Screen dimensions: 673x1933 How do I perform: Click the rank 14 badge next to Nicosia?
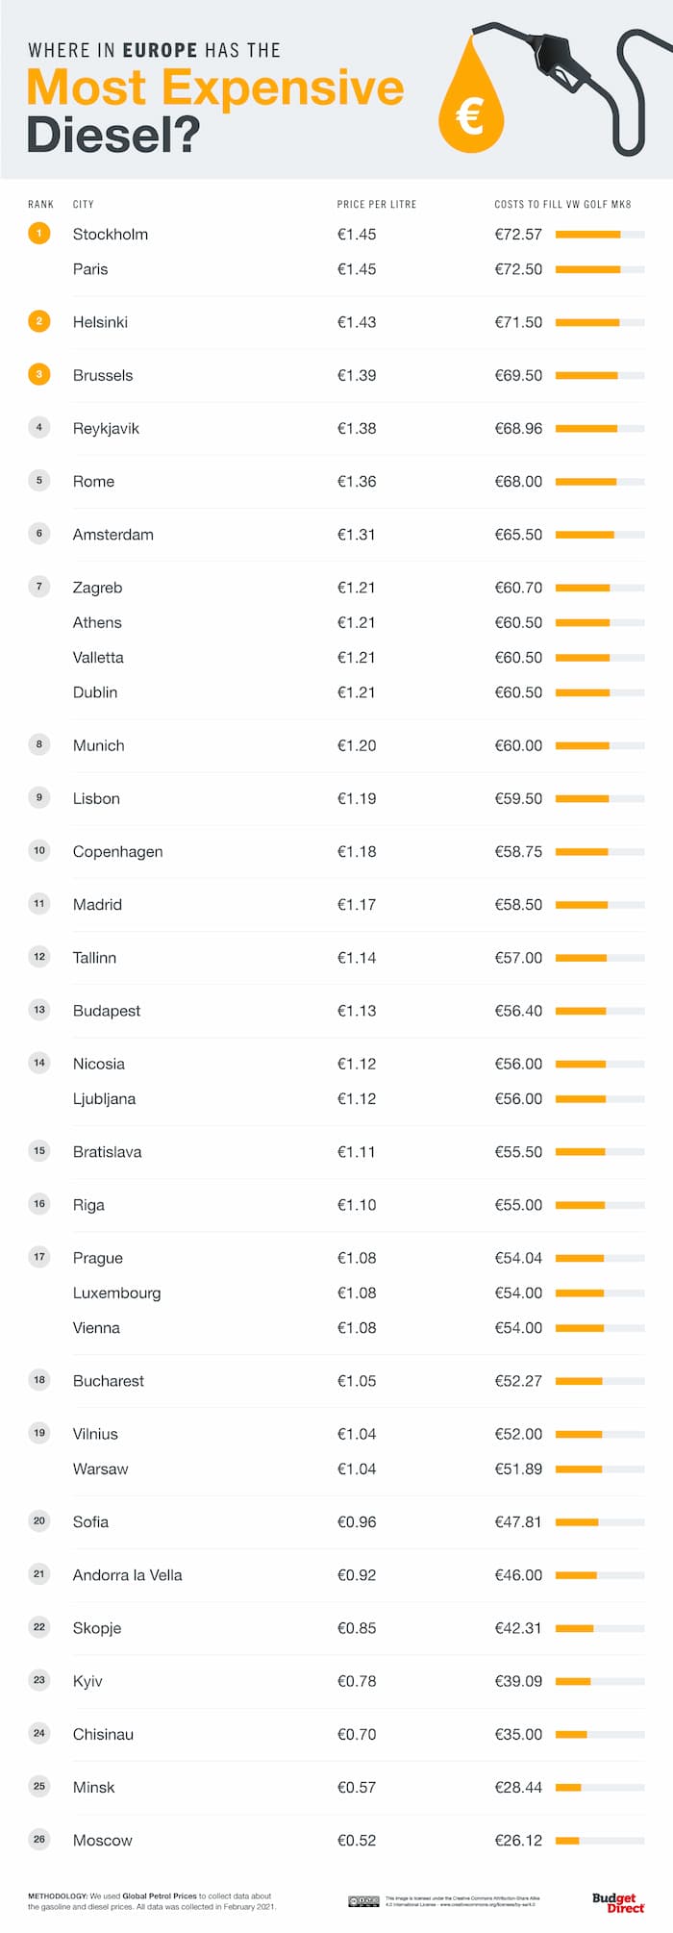(x=39, y=1063)
